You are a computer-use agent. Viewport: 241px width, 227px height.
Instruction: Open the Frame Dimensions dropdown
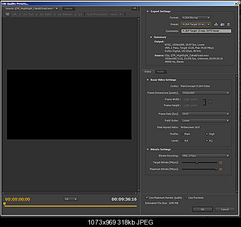(x=205, y=93)
